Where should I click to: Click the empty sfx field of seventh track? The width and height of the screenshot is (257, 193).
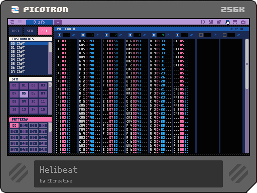pos(208,35)
